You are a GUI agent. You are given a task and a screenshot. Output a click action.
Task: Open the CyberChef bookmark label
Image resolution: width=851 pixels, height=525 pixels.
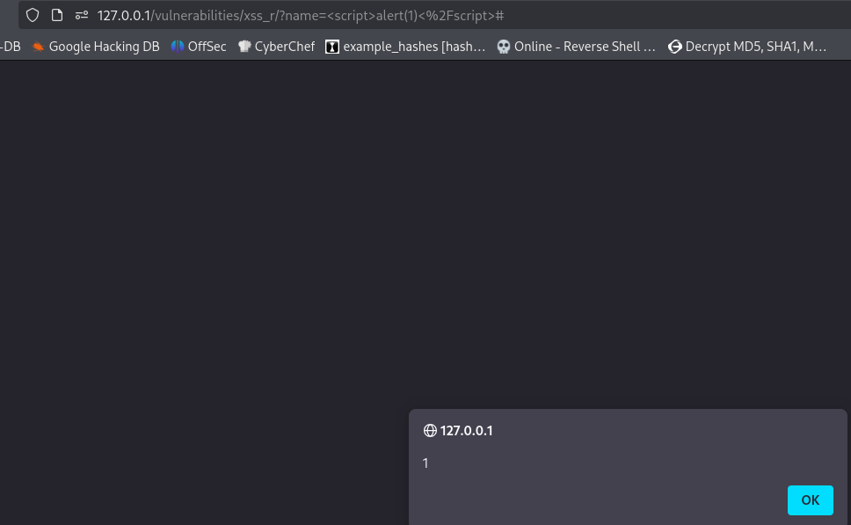coord(284,47)
